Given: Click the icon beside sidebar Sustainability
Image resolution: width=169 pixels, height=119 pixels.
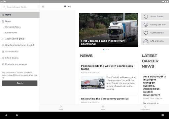Looking at the screenshot, I should [x=3, y=52].
